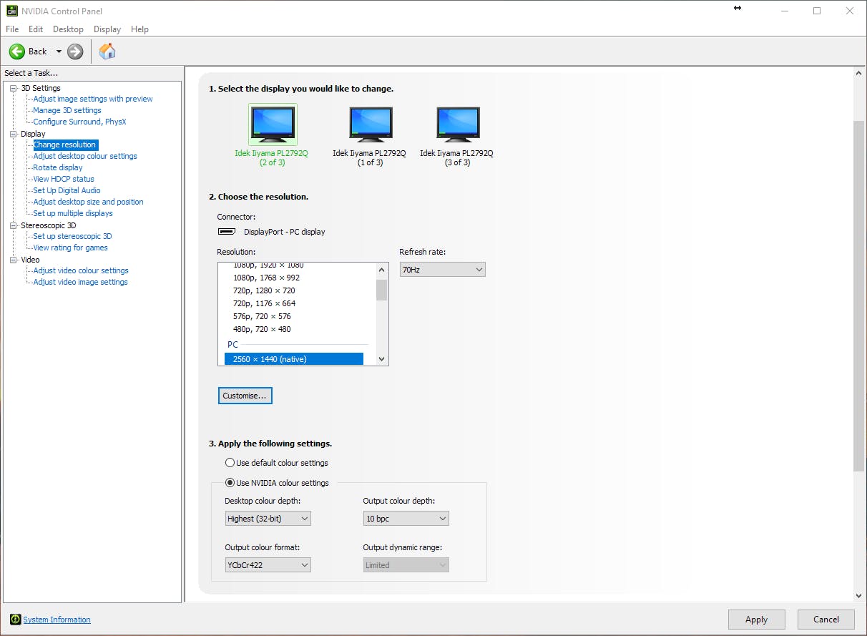
Task: Select Use NVIDIA colour settings radio
Action: pyautogui.click(x=230, y=483)
